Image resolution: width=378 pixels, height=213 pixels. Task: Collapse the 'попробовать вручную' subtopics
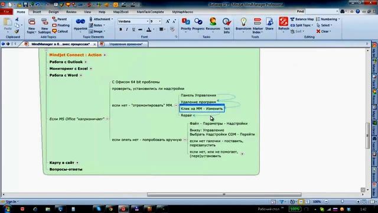(185, 140)
